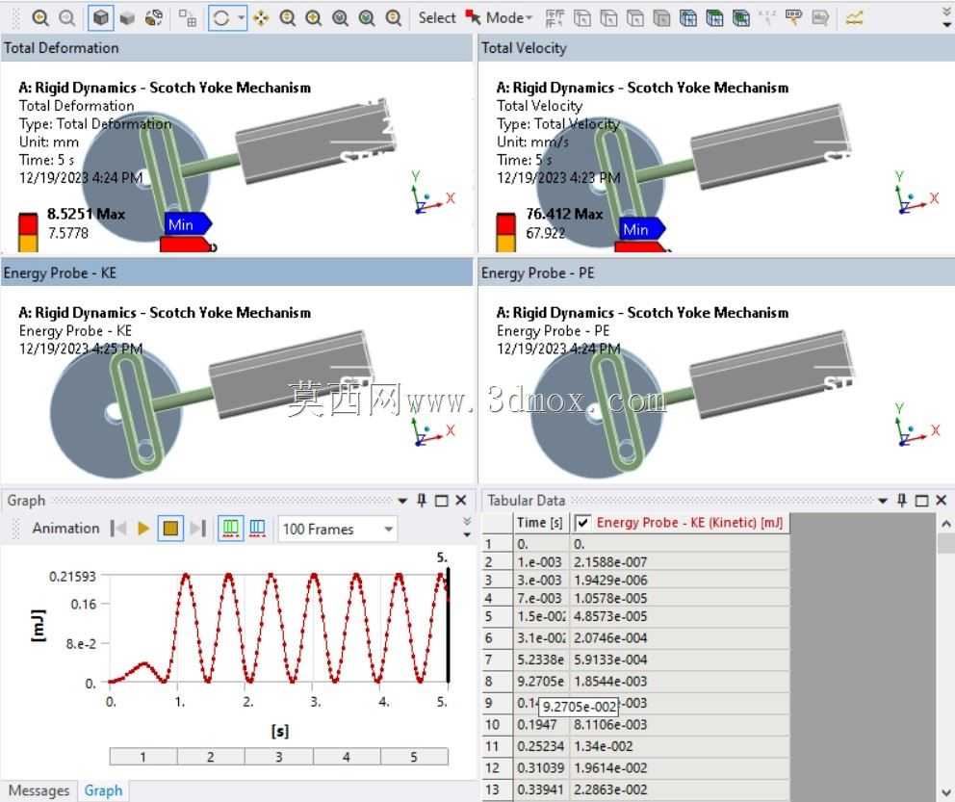Toggle the highlighted shaded-with-edges cube display icon
The image size is (955, 802).
(100, 17)
